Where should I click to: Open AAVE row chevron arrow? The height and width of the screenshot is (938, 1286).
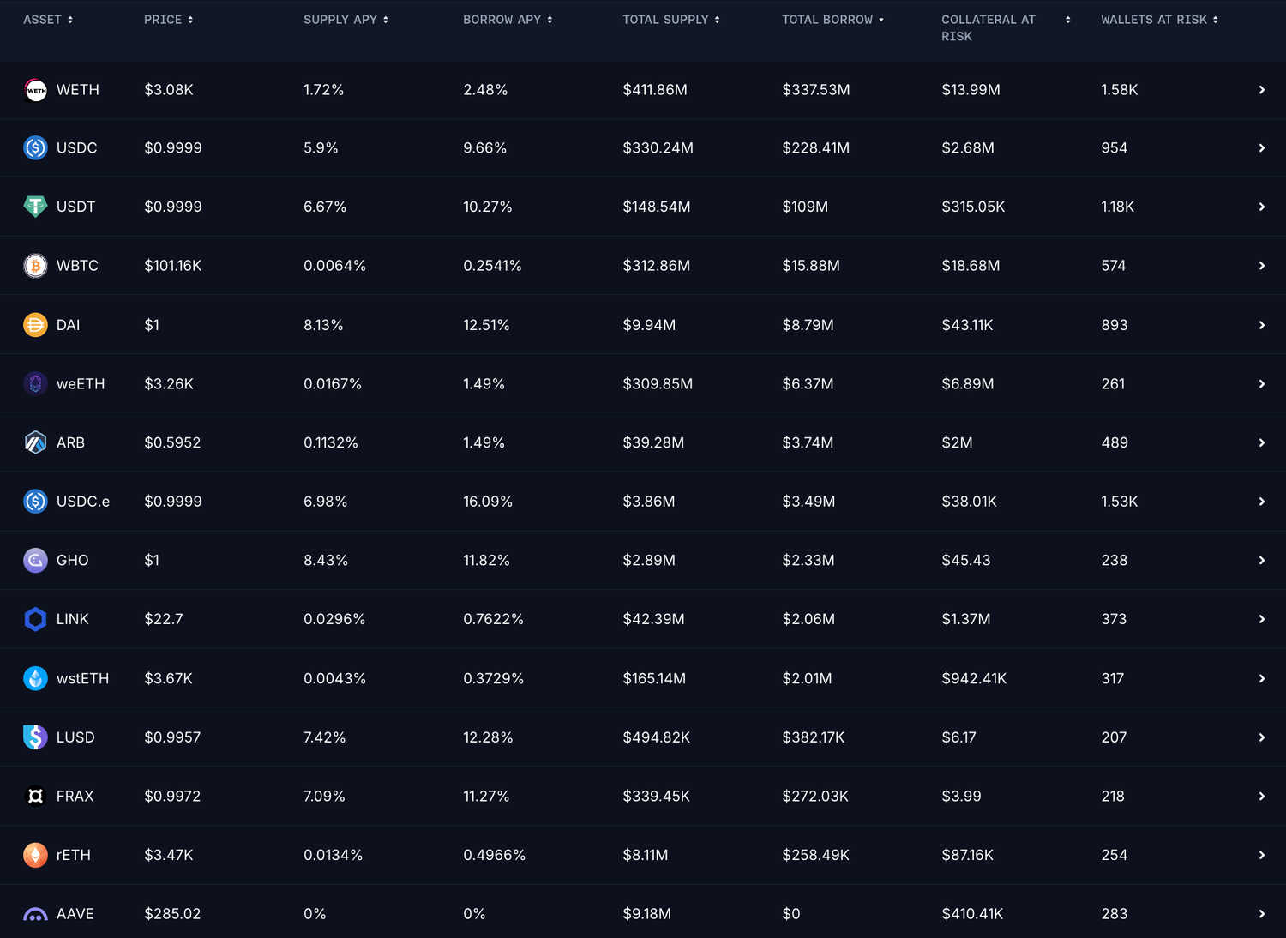(x=1261, y=914)
